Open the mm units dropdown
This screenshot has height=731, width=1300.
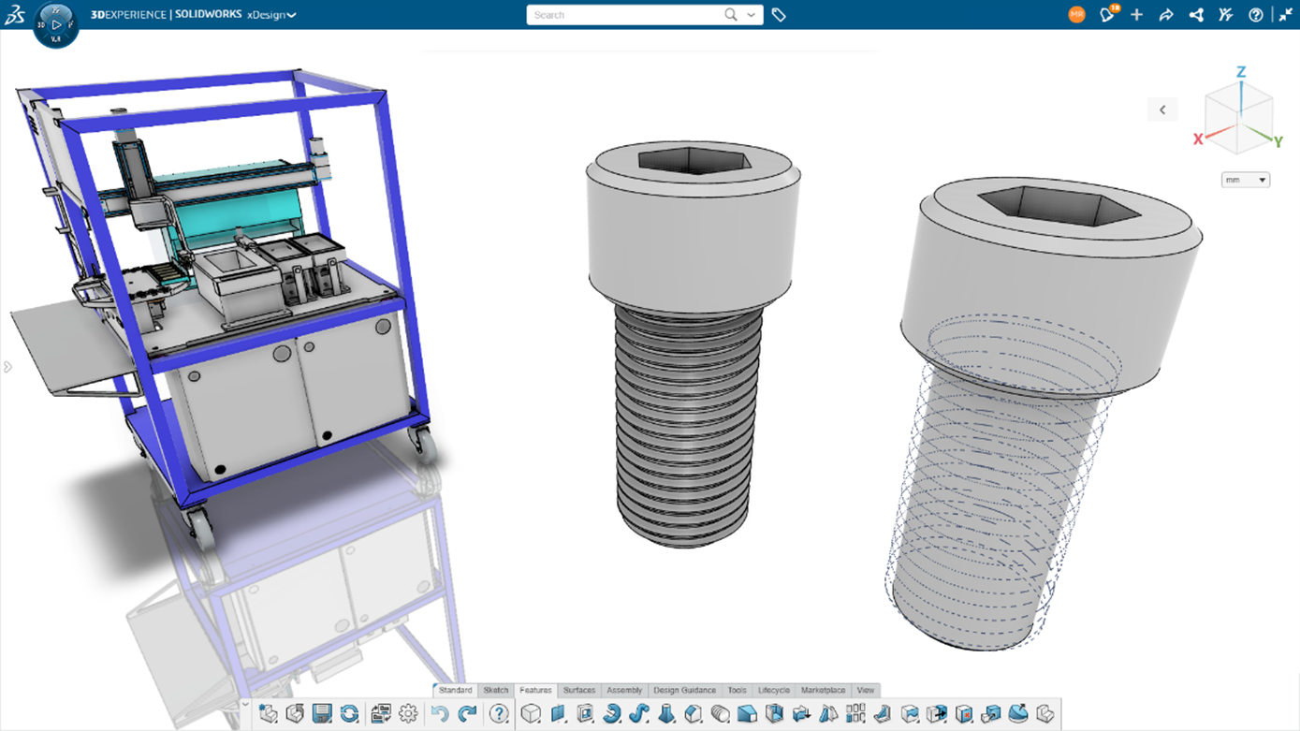[1245, 180]
